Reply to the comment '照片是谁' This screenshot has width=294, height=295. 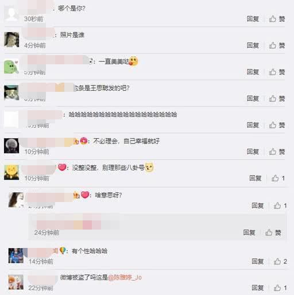pos(253,45)
